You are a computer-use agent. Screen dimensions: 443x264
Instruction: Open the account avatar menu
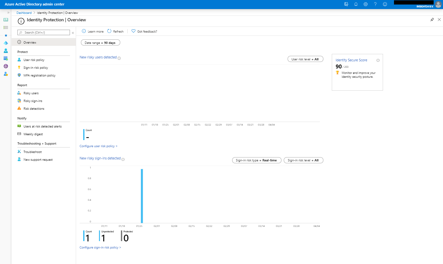[438, 4]
